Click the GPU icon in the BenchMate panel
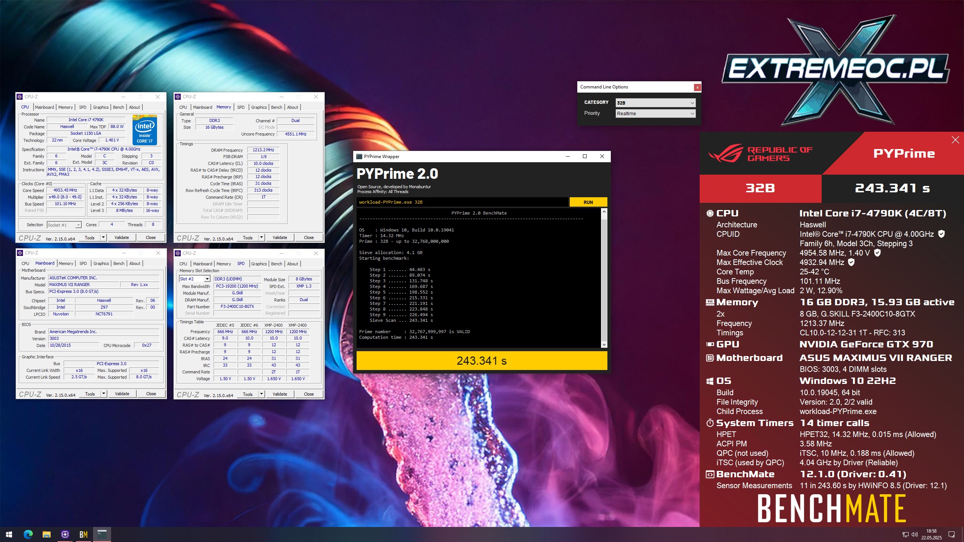The width and height of the screenshot is (964, 542). pyautogui.click(x=710, y=344)
